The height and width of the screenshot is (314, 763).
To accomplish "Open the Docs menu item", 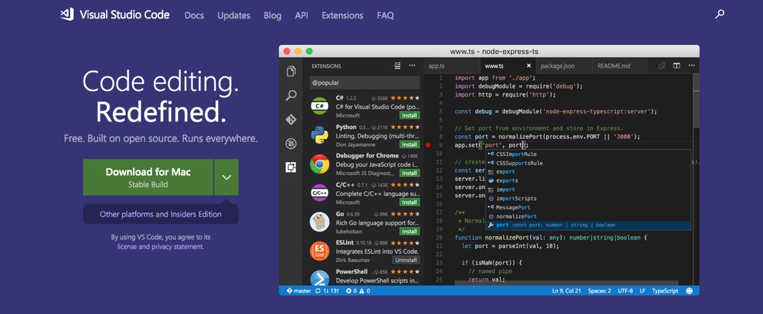I will pos(194,15).
